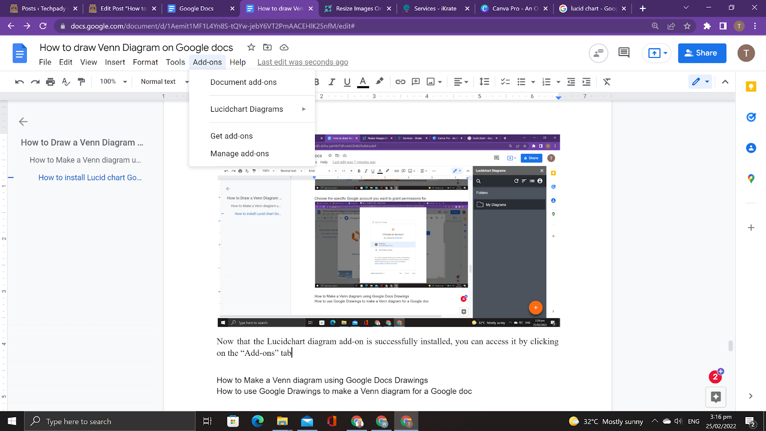Star the document title
The width and height of the screenshot is (766, 431).
(251, 47)
